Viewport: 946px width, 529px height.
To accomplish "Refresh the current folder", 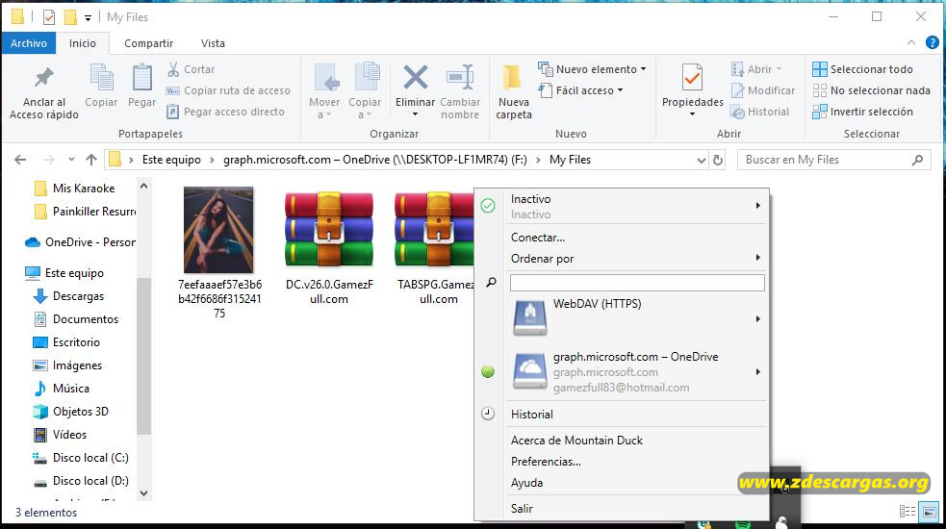I will [718, 160].
